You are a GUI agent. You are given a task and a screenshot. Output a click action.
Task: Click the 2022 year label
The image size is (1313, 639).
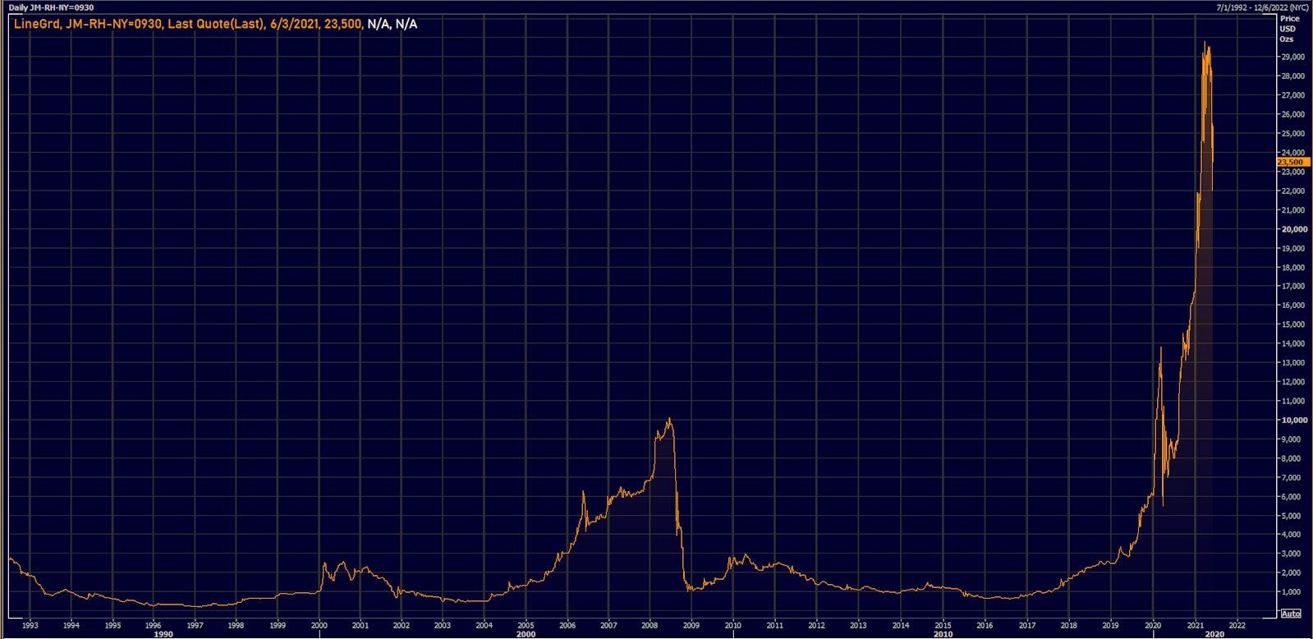1236,625
